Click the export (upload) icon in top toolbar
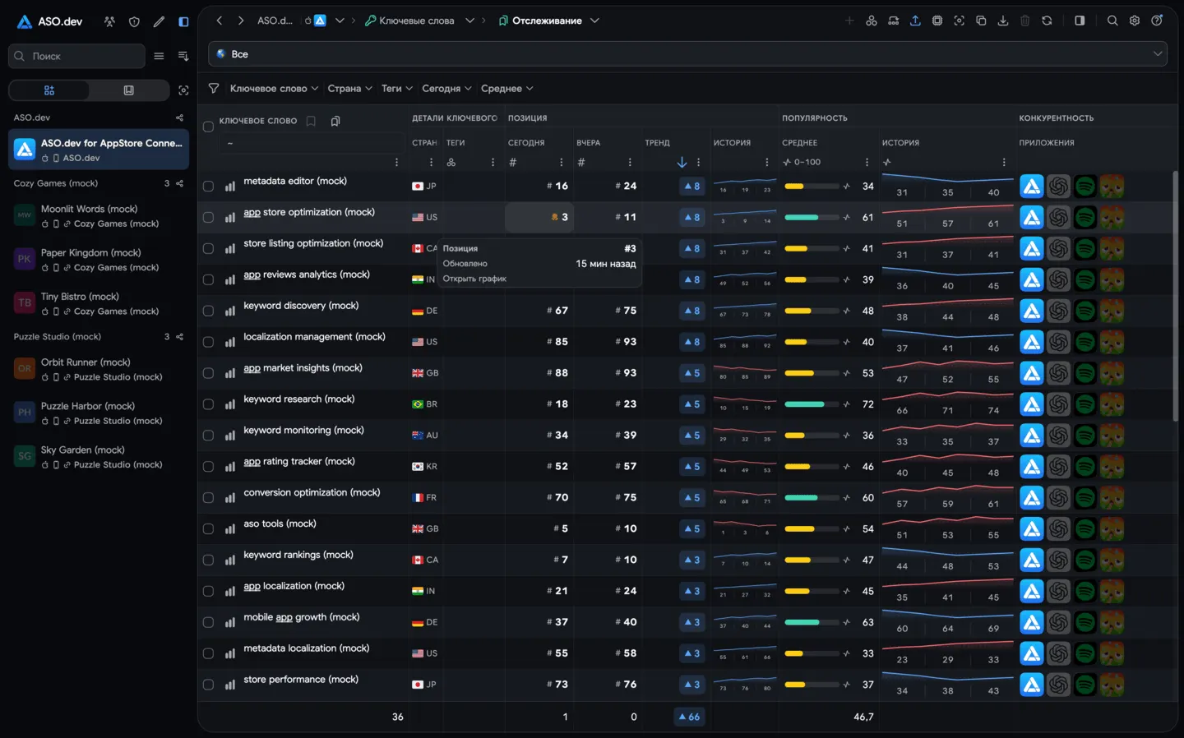1184x738 pixels. (x=915, y=21)
